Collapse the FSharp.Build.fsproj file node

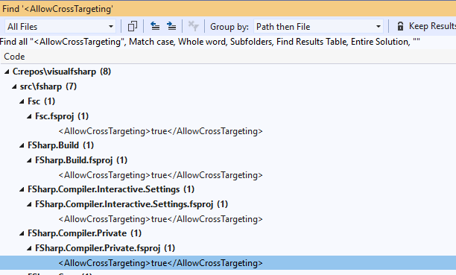click(x=29, y=160)
